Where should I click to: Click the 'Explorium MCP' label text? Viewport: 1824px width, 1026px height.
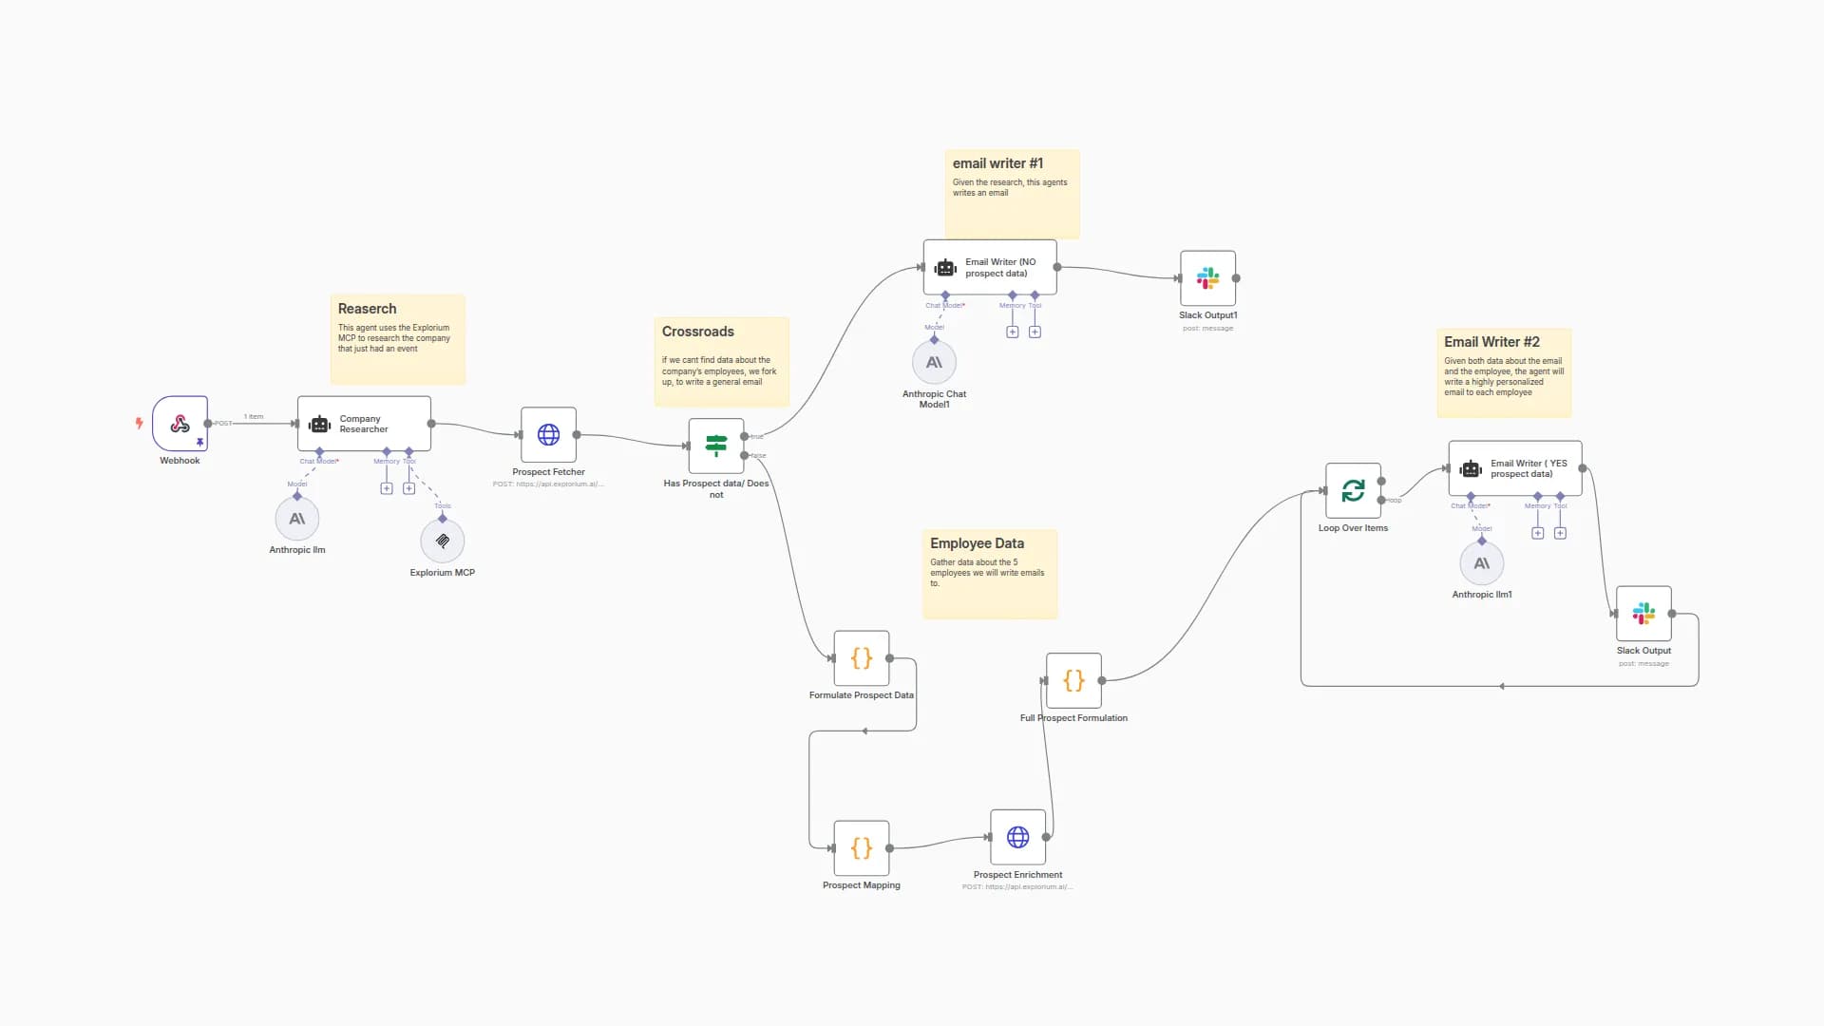(x=443, y=573)
